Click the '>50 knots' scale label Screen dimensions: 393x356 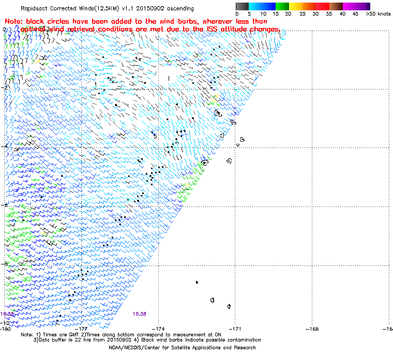coord(378,14)
